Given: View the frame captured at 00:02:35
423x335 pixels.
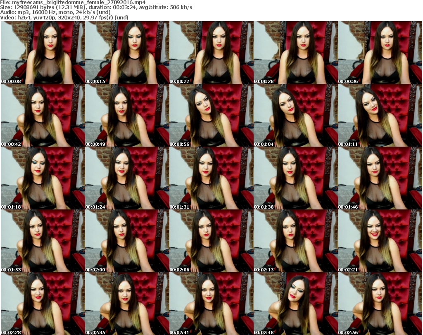Looking at the screenshot, I should 127,304.
